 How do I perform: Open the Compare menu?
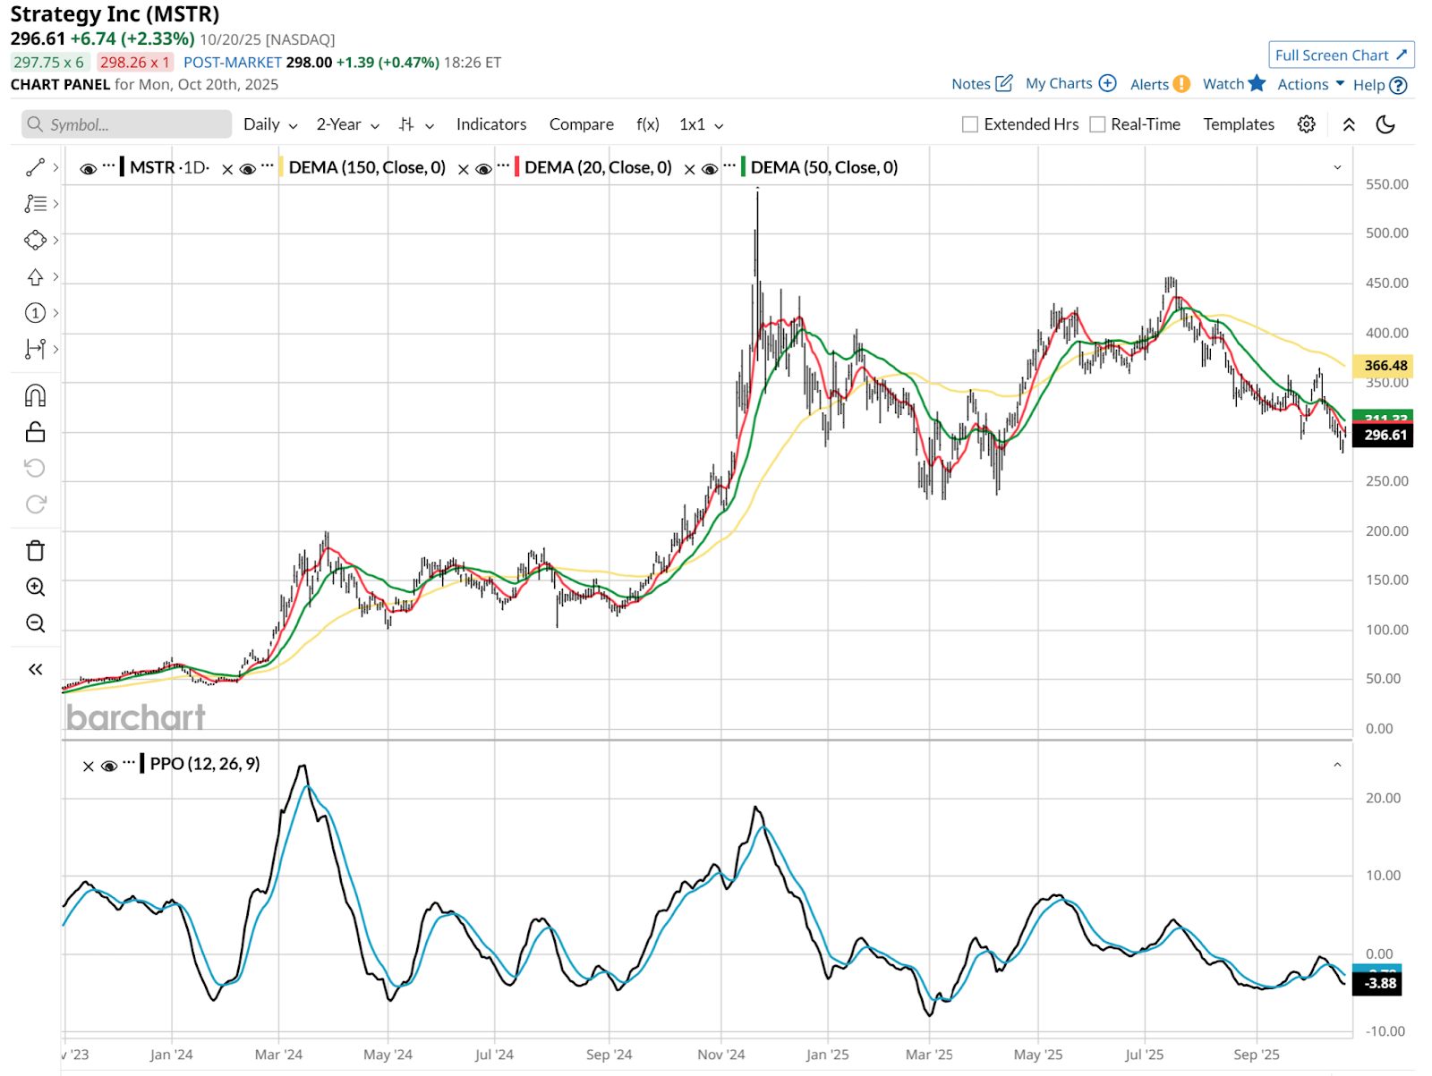tap(581, 124)
